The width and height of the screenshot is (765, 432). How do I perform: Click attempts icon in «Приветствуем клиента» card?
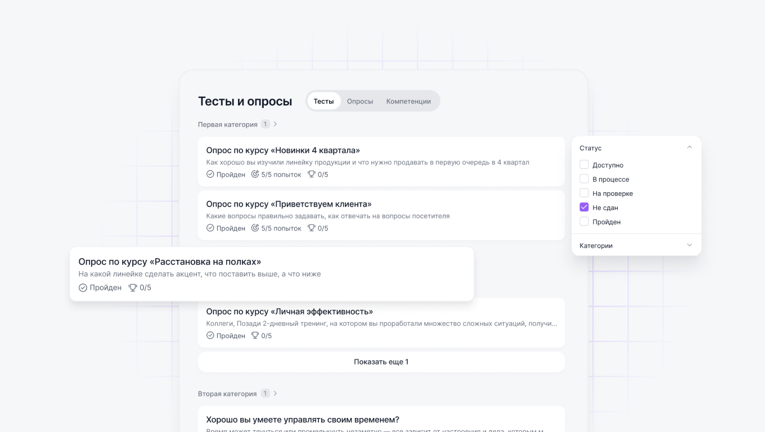pyautogui.click(x=255, y=228)
